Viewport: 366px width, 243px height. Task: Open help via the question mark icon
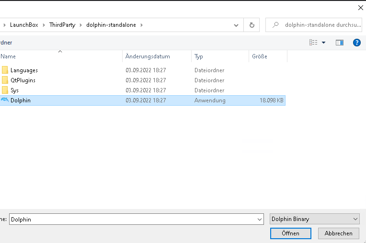click(356, 43)
